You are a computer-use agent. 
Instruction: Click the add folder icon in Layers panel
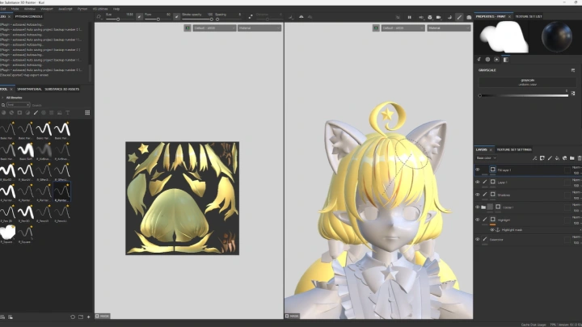572,158
